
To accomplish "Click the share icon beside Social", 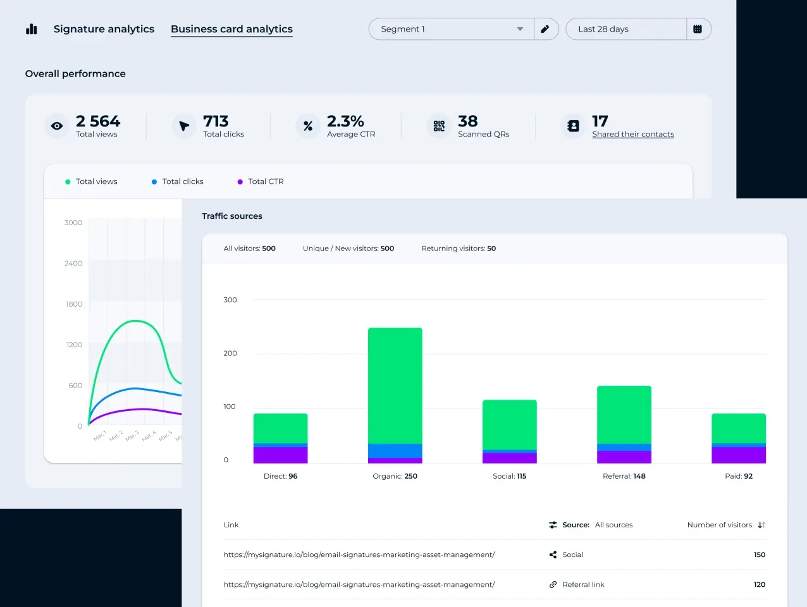I will click(553, 555).
